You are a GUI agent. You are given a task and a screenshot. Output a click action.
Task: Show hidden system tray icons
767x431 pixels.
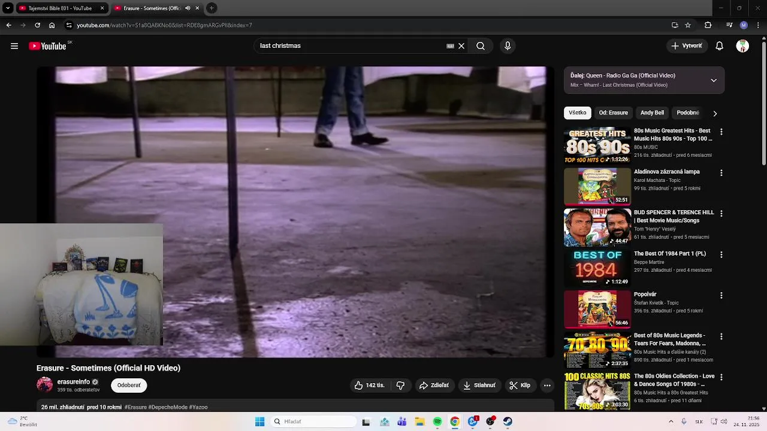[x=671, y=421]
